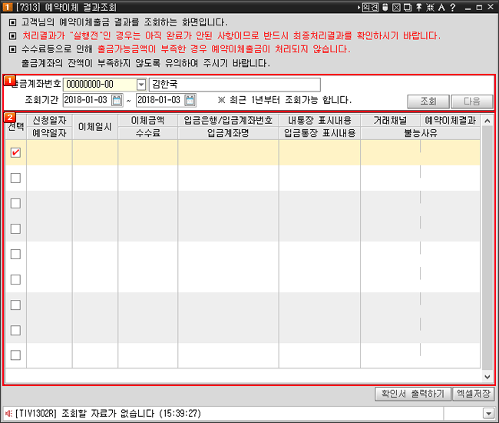Viewport: 499px width, 423px height.
Task: Click the pin icon to keep window on top
Action: click(x=417, y=7)
